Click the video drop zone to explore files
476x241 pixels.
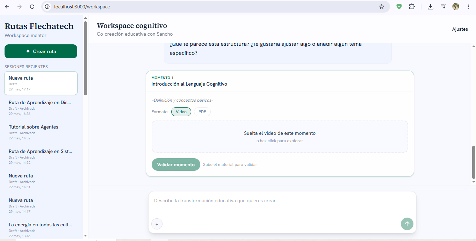click(280, 137)
